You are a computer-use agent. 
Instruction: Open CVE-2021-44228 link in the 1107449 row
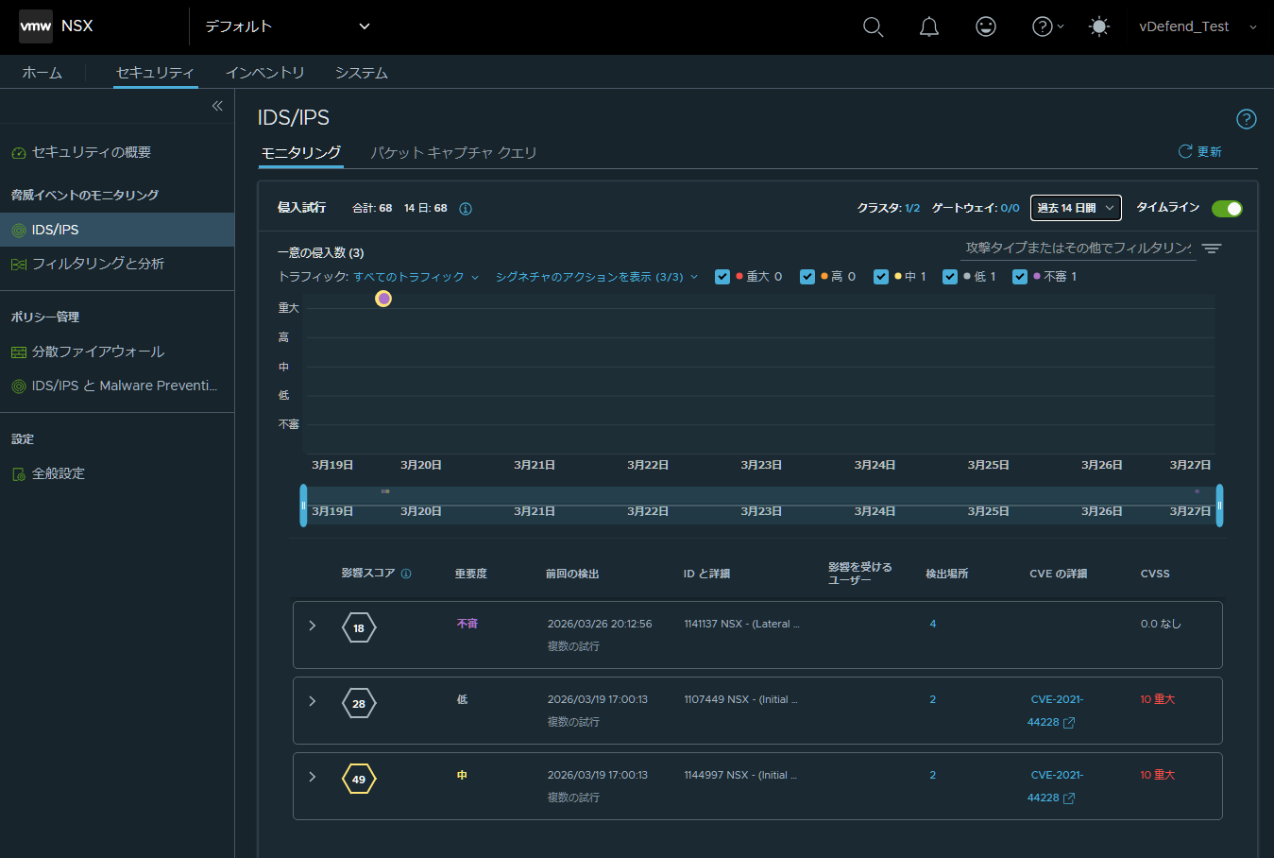click(1056, 711)
